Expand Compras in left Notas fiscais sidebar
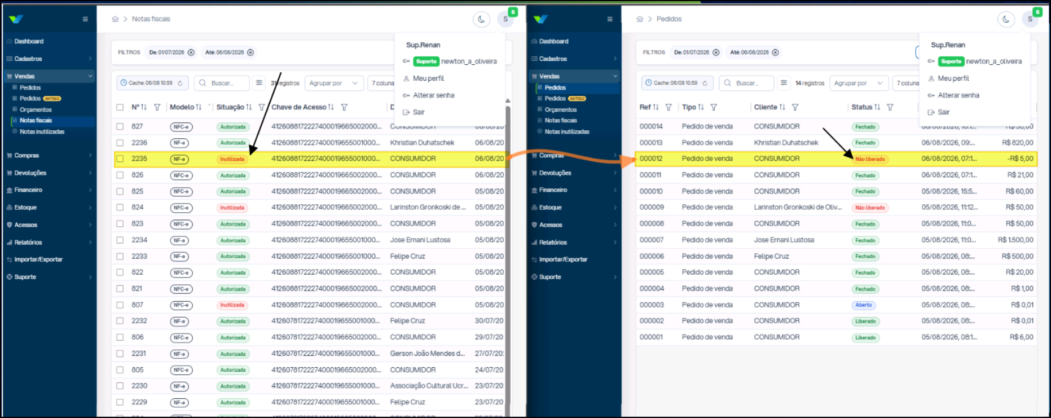1051x418 pixels. coord(49,155)
